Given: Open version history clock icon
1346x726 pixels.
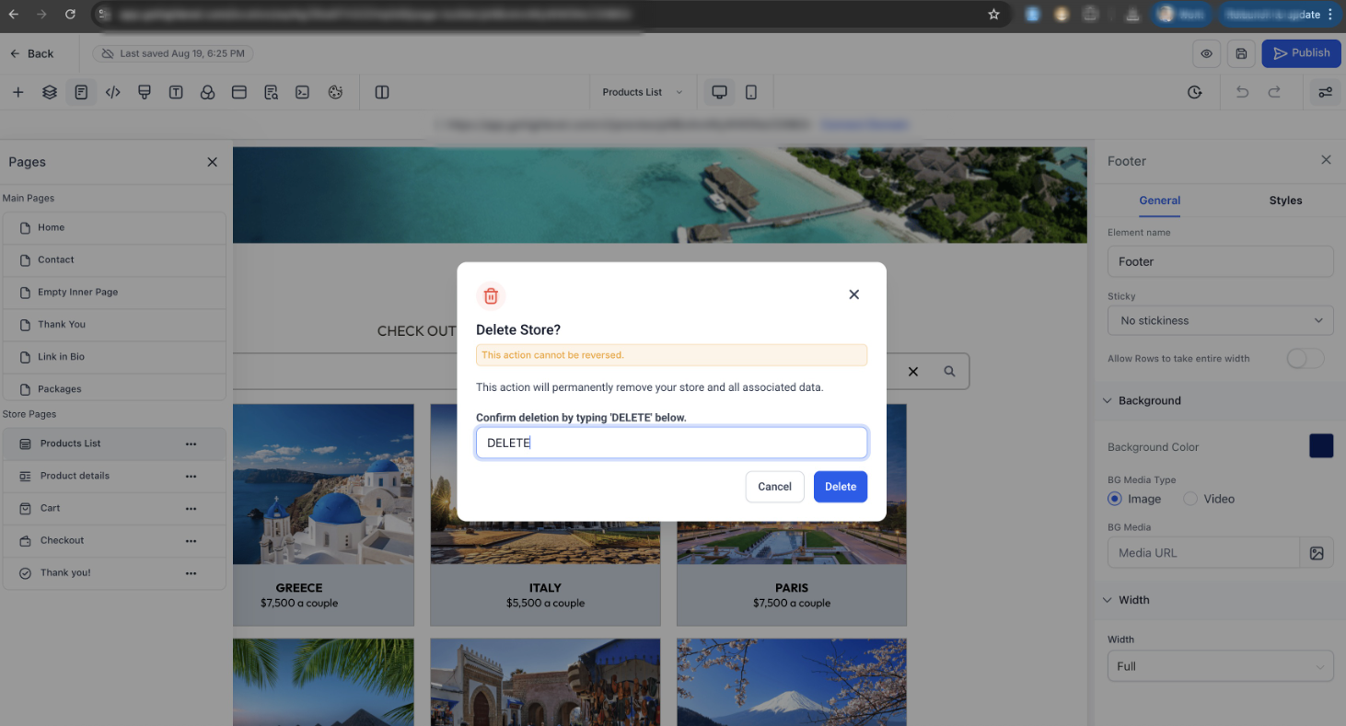Looking at the screenshot, I should pyautogui.click(x=1195, y=92).
